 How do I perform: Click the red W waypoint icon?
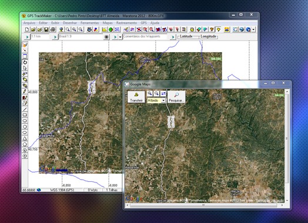[171, 29]
